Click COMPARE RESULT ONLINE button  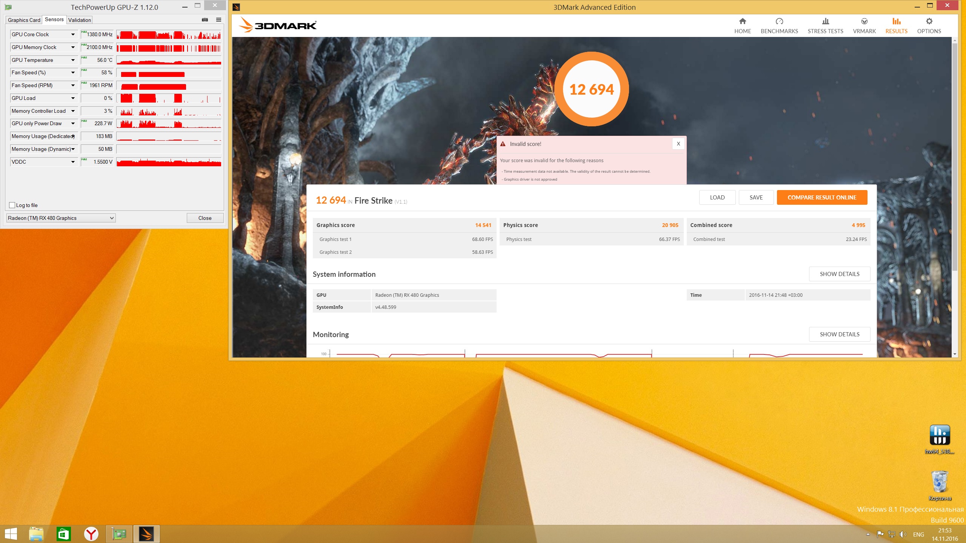tap(821, 198)
